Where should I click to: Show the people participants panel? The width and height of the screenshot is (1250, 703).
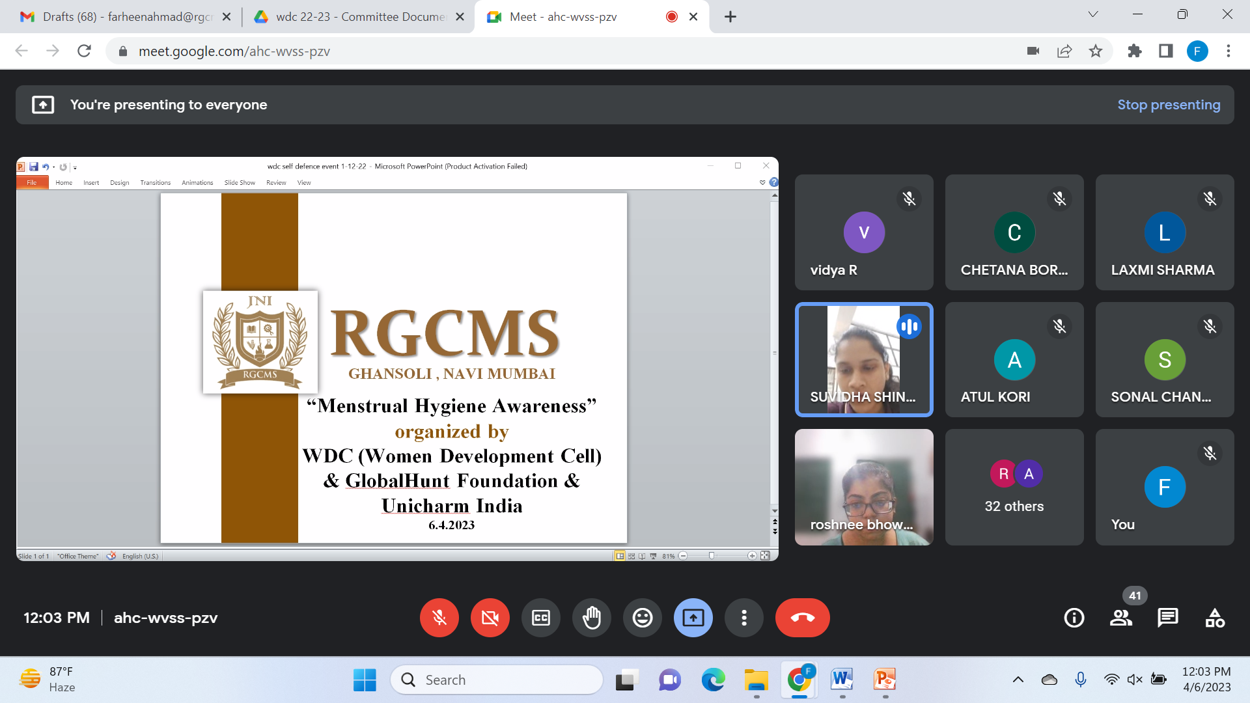point(1120,617)
